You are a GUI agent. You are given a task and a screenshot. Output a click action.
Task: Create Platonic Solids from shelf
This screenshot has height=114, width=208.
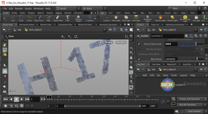click(78, 19)
